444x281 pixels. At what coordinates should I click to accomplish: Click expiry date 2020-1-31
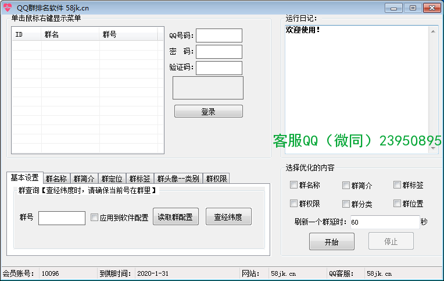tap(153, 273)
